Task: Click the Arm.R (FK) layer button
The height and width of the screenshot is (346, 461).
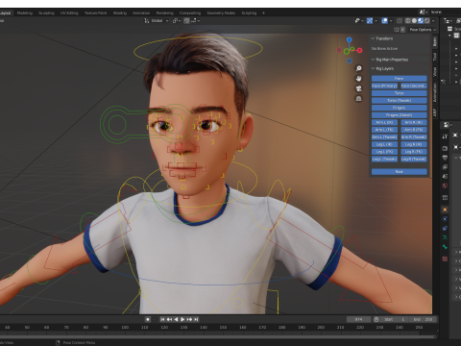Action: point(414,130)
